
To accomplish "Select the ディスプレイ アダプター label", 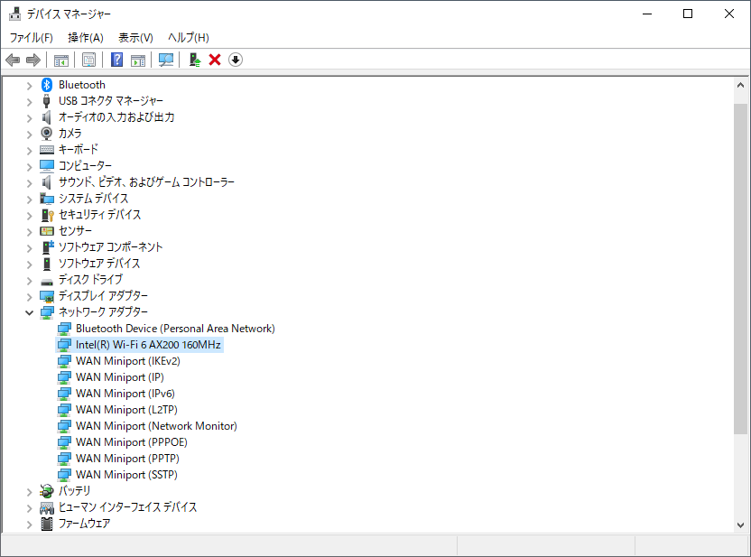I will pyautogui.click(x=103, y=296).
